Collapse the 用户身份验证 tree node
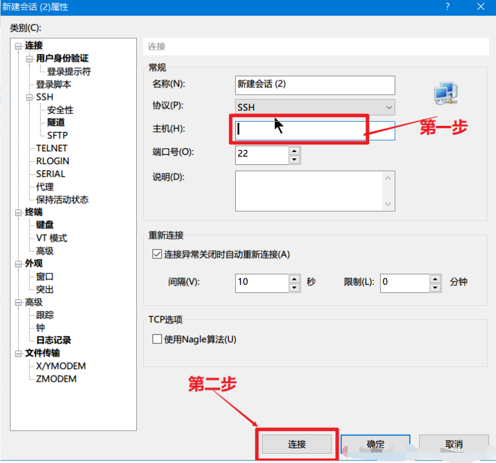The height and width of the screenshot is (463, 496). (x=30, y=59)
